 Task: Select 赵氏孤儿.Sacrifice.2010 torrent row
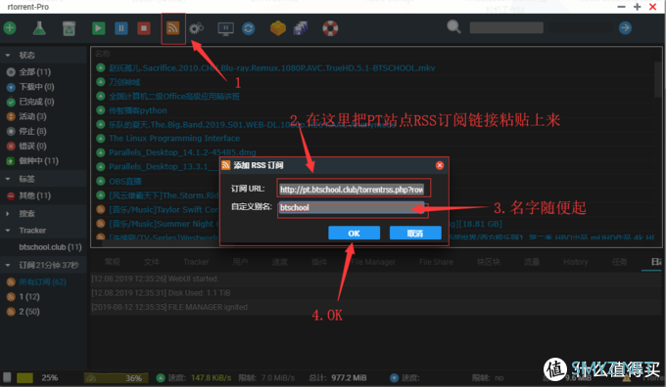pyautogui.click(x=272, y=67)
